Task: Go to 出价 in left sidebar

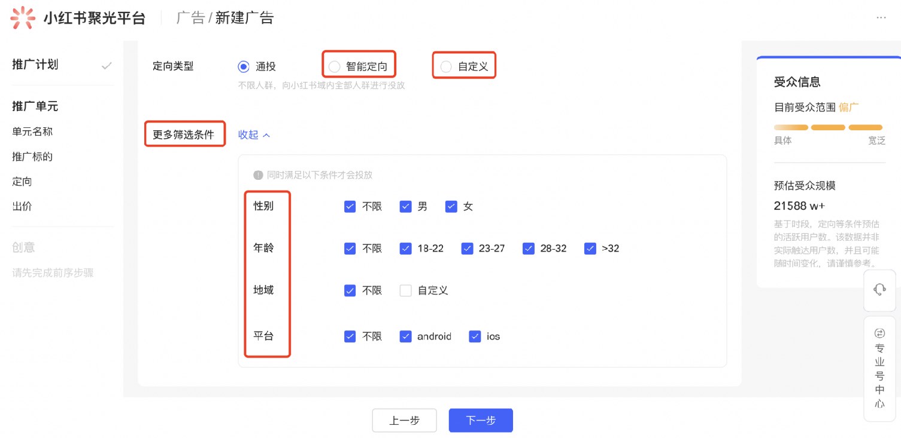Action: pyautogui.click(x=22, y=207)
